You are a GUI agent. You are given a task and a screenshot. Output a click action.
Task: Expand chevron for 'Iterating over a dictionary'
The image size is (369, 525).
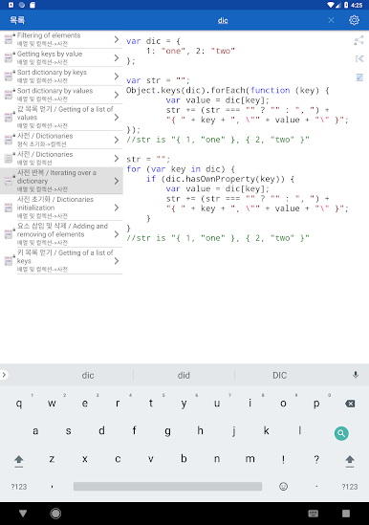[x=117, y=181]
